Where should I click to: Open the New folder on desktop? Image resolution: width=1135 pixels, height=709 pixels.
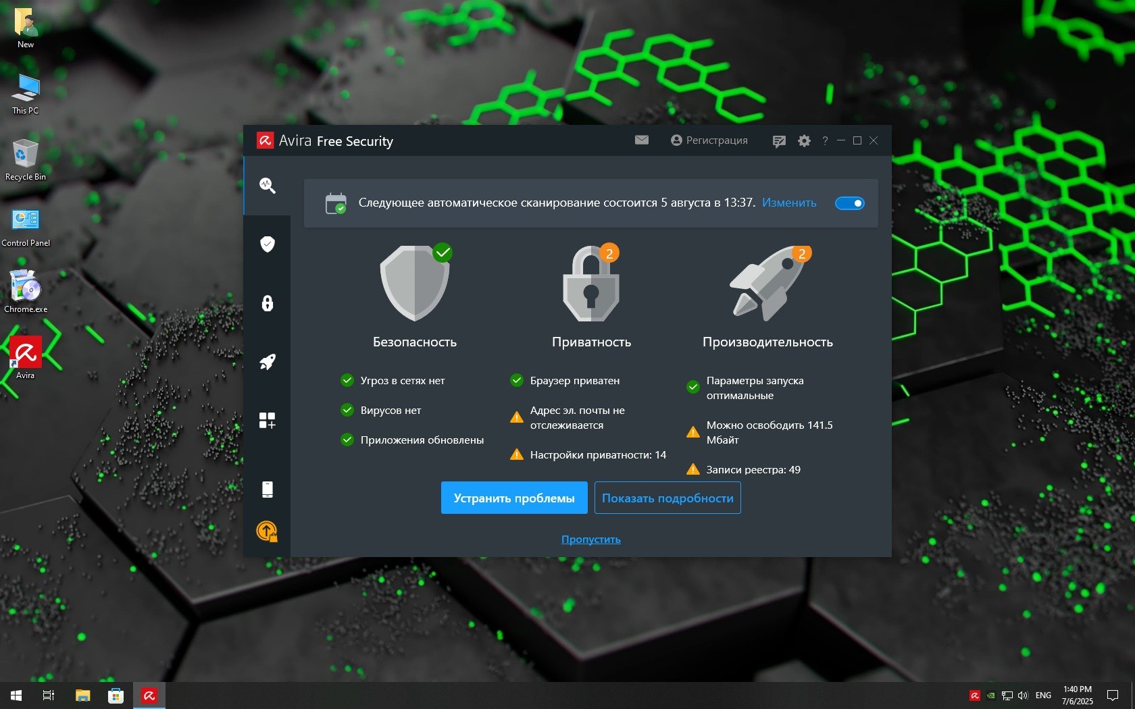coord(26,28)
